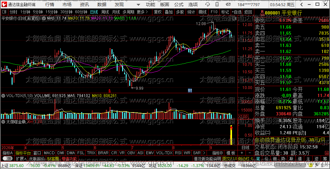Click the Tongdaxin app logo icon
Viewport: 330px width, 169px height.
tap(4, 4)
